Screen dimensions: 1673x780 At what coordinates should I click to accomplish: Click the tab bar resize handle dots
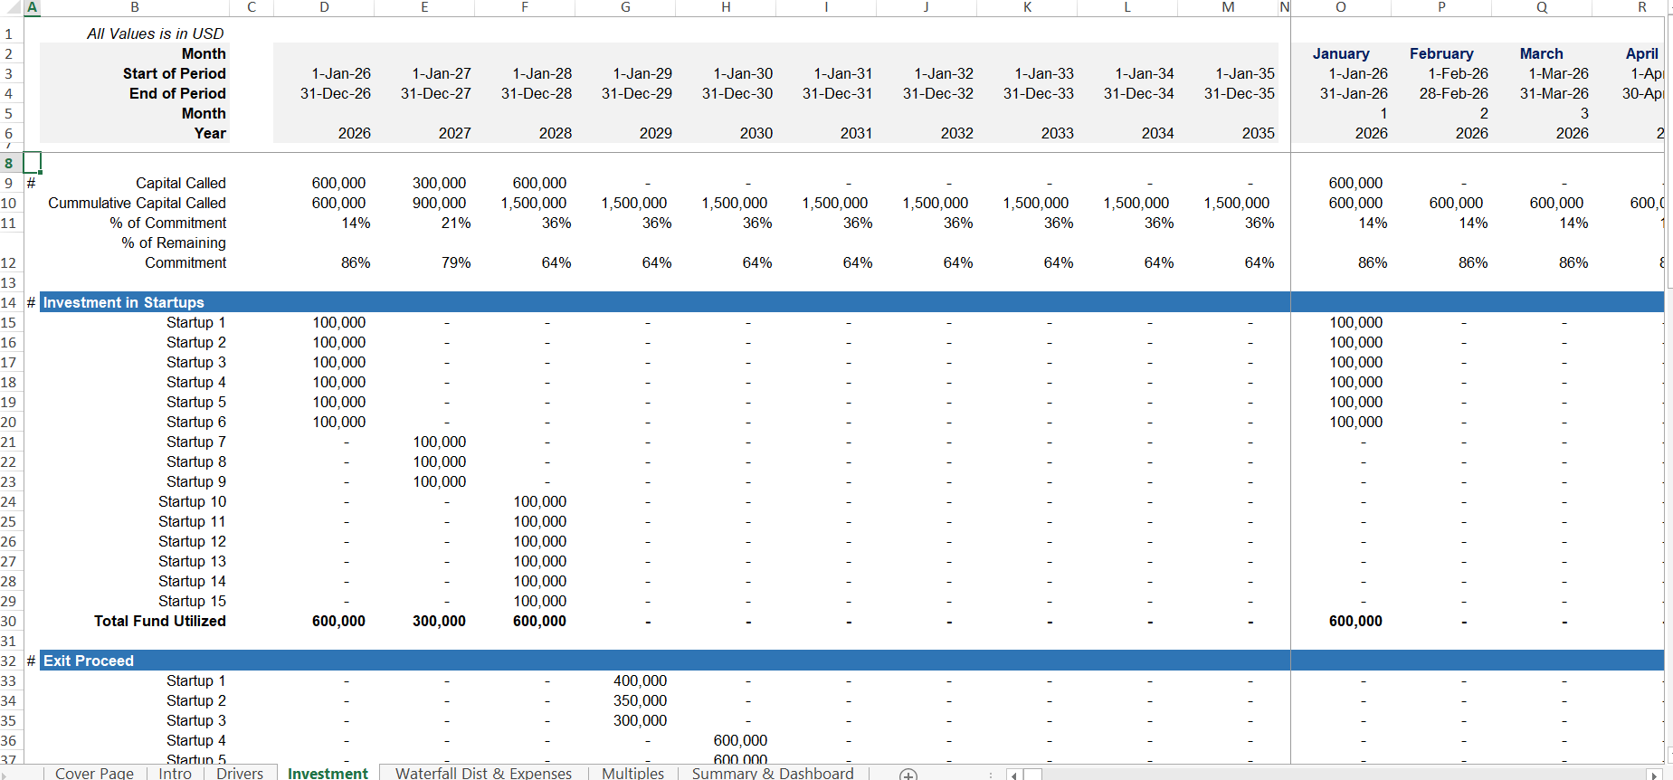click(991, 775)
